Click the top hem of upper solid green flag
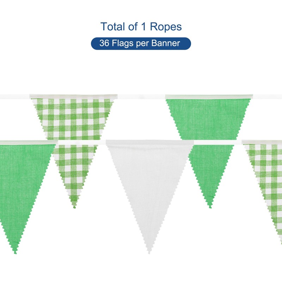Screen dimensions: 282x282 click(209, 96)
